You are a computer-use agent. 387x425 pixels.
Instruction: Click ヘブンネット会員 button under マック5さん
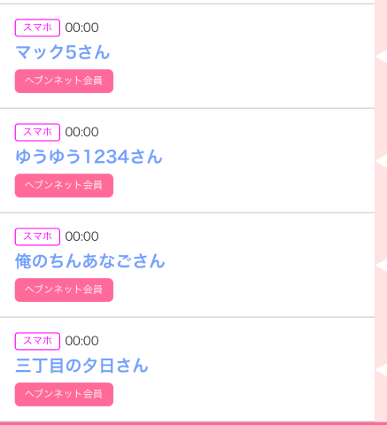(64, 81)
